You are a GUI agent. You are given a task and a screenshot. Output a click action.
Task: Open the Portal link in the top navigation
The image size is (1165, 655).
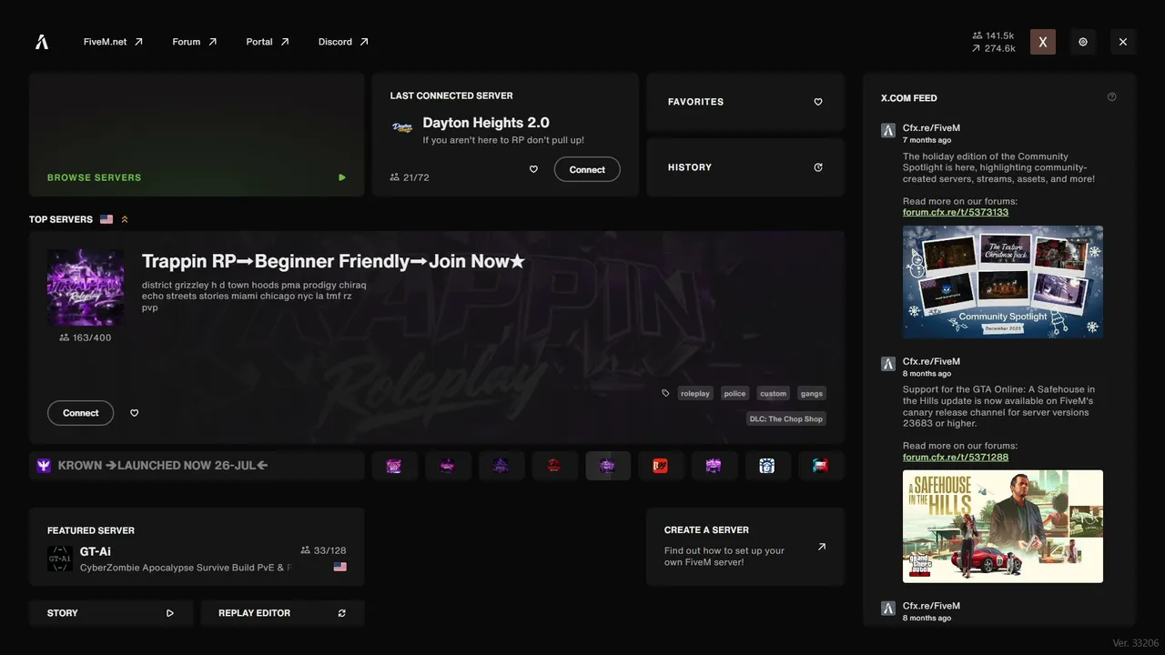click(268, 42)
